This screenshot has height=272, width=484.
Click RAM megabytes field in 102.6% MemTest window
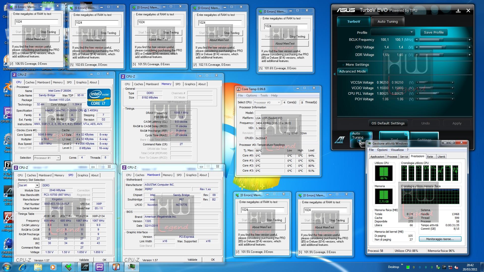[x=97, y=23]
